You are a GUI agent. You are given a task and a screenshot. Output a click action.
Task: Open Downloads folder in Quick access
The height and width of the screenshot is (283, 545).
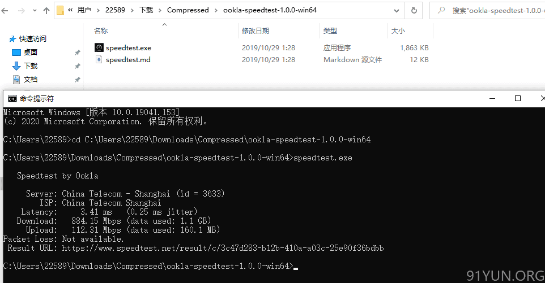pyautogui.click(x=30, y=66)
